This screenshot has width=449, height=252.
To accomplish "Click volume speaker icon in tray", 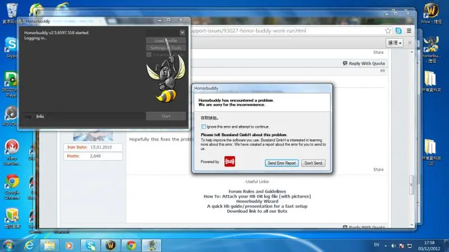I will (393, 246).
